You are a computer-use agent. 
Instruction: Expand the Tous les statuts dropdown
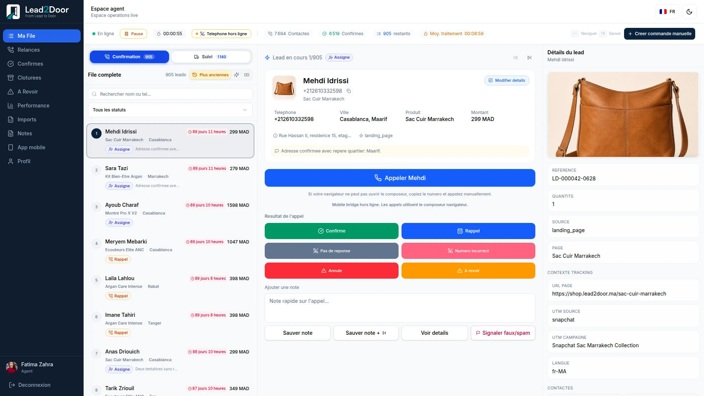pos(170,110)
